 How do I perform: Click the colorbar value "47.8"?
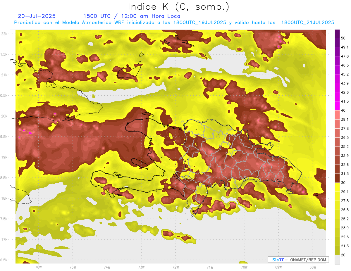345,56
